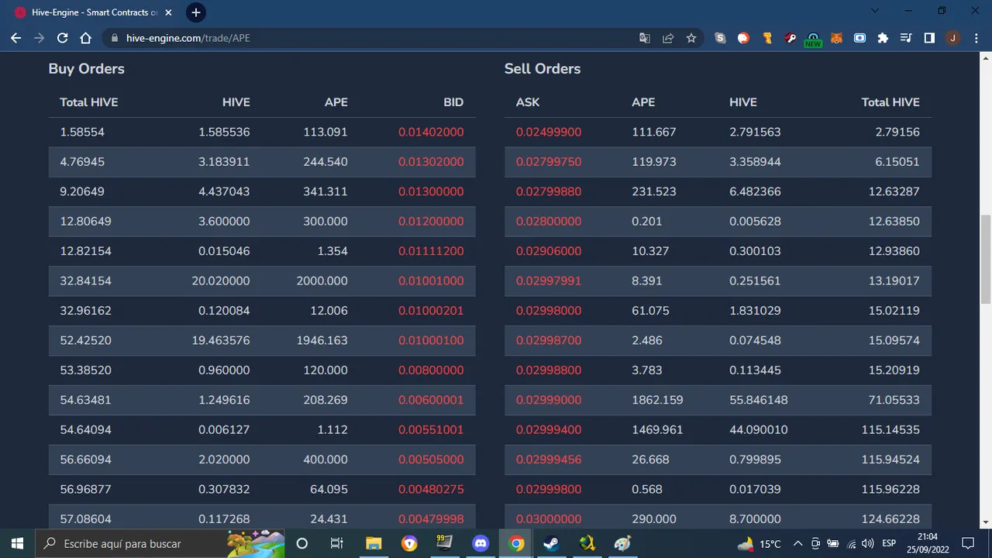
Task: Open a new browser tab
Action: tap(196, 12)
